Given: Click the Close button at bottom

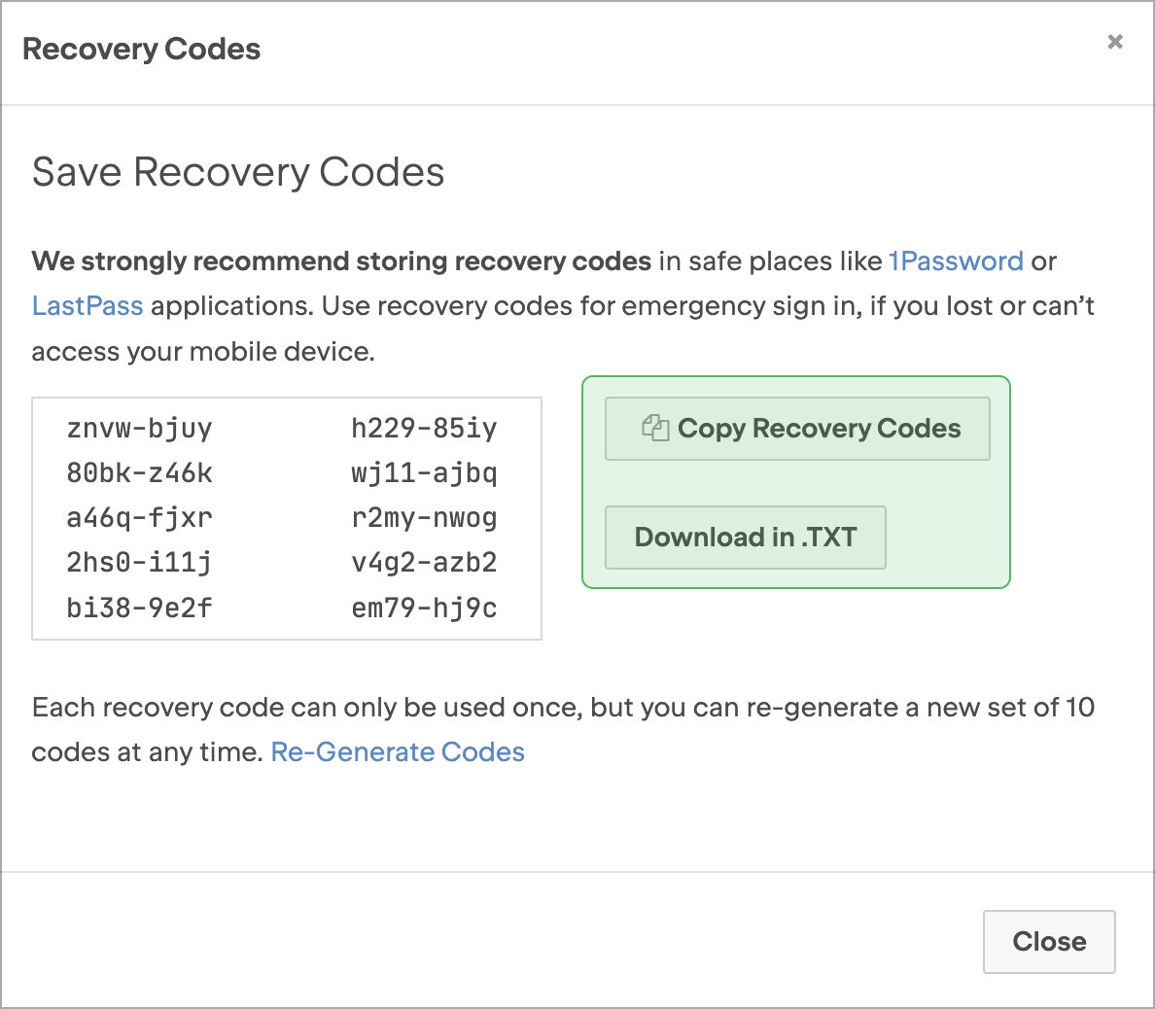Looking at the screenshot, I should (x=1049, y=941).
